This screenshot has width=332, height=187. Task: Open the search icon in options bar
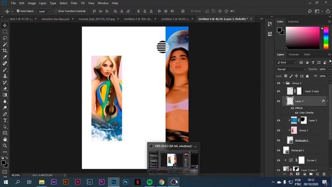point(310,11)
